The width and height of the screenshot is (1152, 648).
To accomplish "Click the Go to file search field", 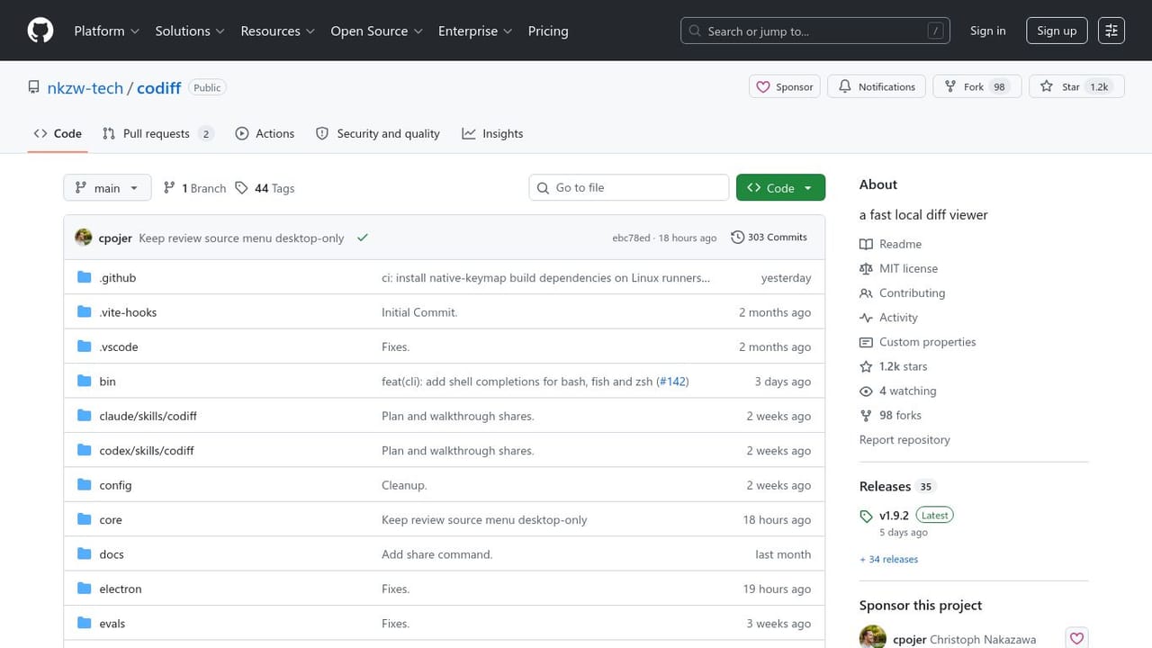I will point(629,187).
